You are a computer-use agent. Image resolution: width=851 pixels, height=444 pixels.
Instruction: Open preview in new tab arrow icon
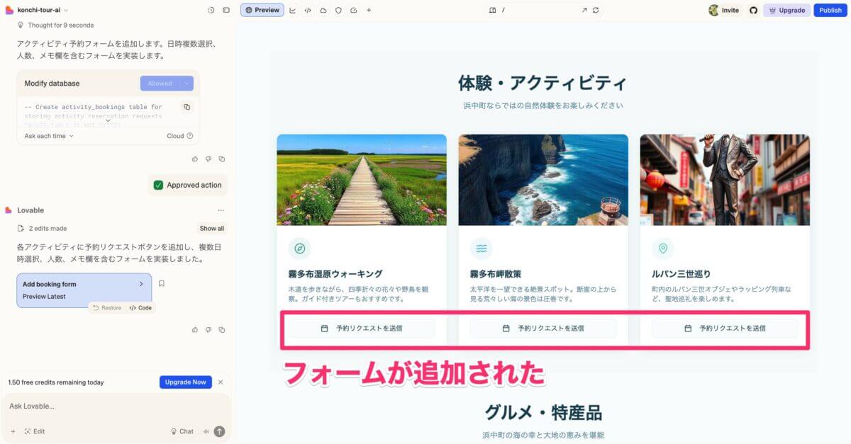click(x=584, y=10)
